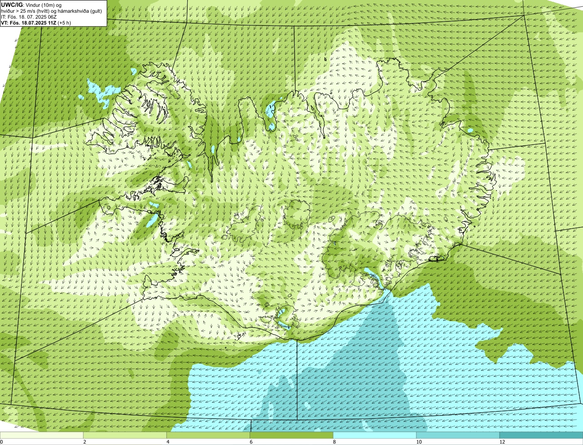The width and height of the screenshot is (583, 445).
Task: Select the 2–4 m/s light green swatch
Action: 125,435
